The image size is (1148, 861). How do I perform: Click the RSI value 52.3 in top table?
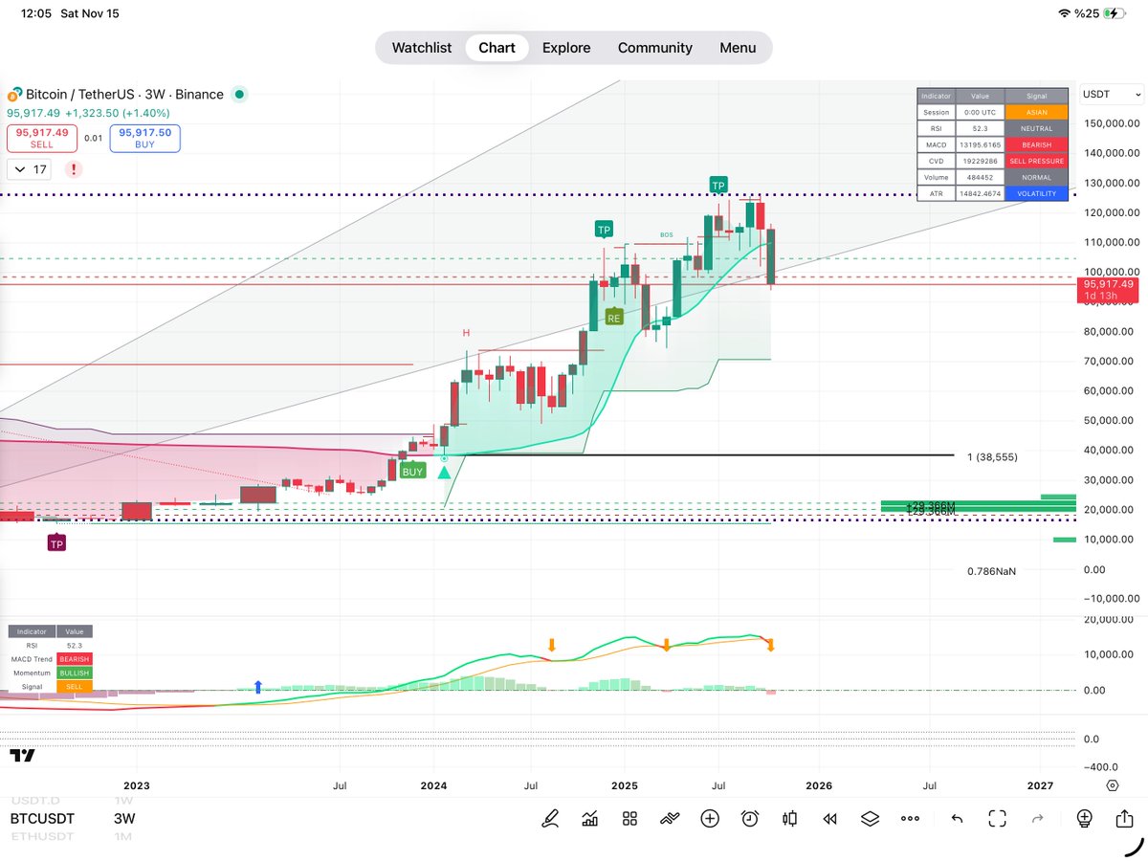click(980, 128)
